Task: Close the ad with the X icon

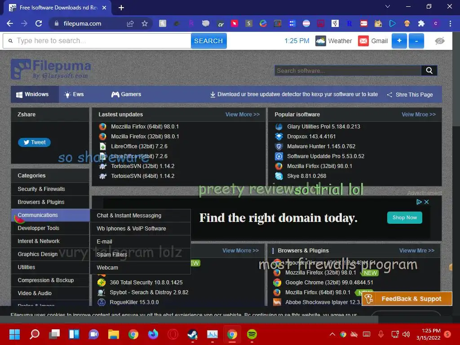Action: [x=427, y=202]
